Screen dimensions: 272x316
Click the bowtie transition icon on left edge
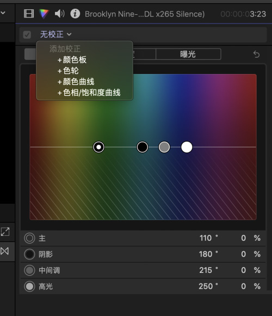4,251
